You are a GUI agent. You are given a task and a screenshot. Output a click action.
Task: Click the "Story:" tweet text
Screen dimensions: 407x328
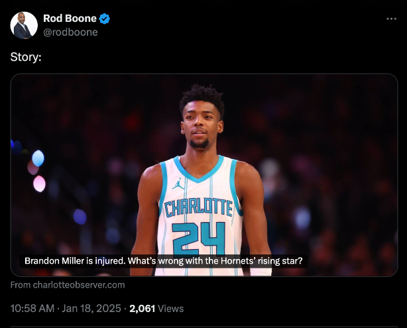point(26,57)
